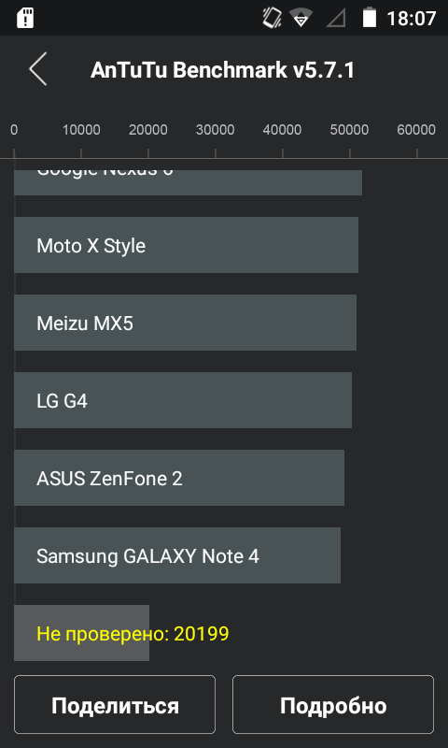The image size is (448, 748).
Task: Select the Samsung GALAXY Note 4 bar
Action: coord(177,555)
